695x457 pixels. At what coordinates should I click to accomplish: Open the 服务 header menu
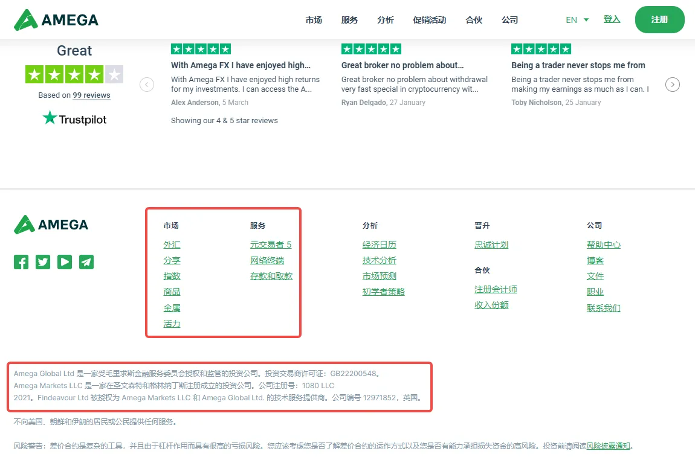click(x=349, y=20)
